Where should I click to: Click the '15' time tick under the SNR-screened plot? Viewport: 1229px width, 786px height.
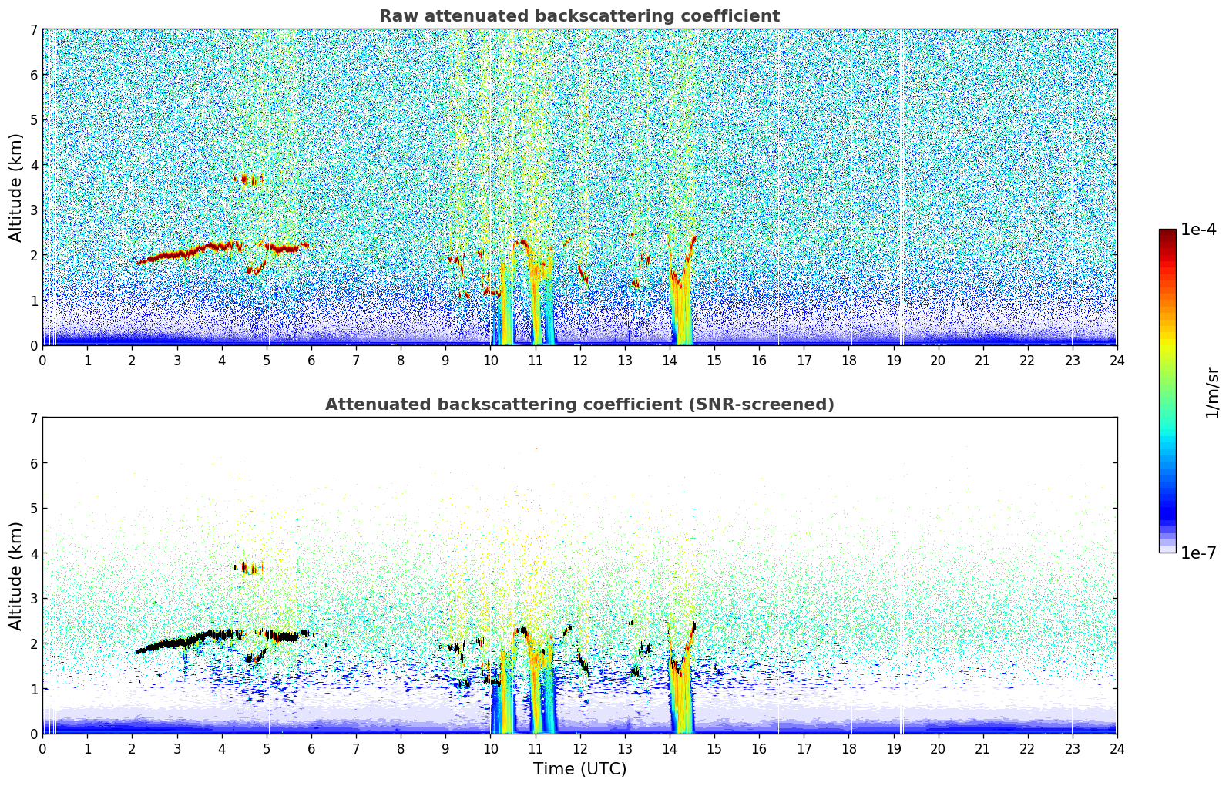714,748
